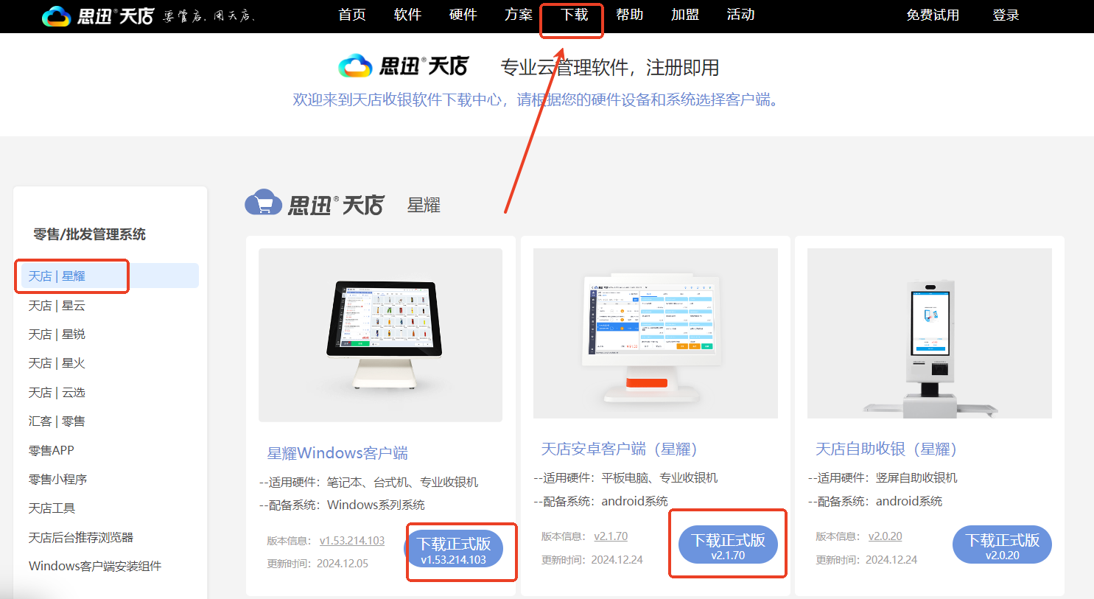Open the 首页 menu item
This screenshot has height=599, width=1094.
click(x=352, y=15)
